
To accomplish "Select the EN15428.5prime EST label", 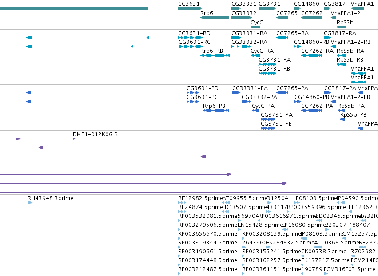I will tap(260, 225).
